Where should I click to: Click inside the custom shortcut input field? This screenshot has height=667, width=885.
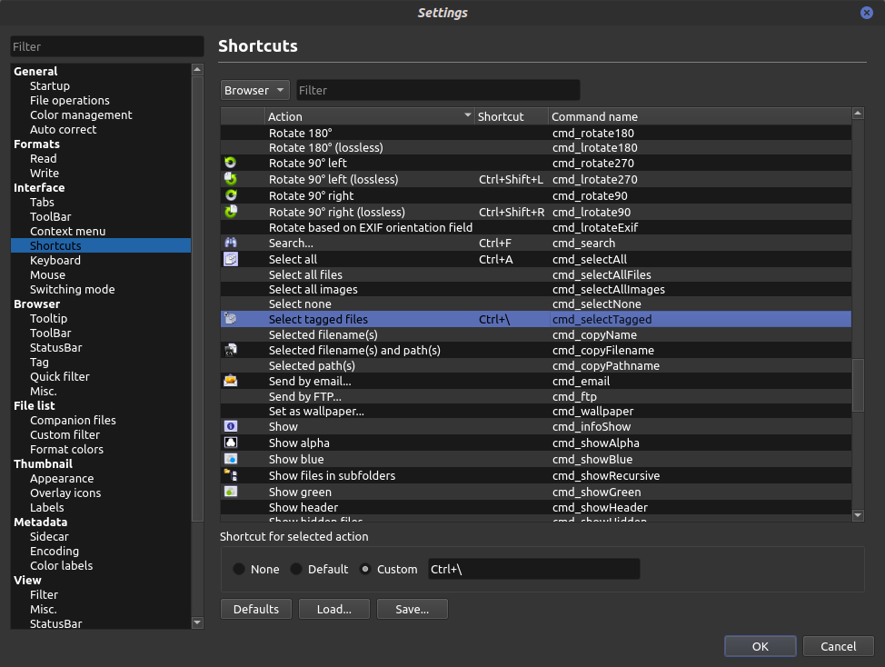pyautogui.click(x=533, y=569)
